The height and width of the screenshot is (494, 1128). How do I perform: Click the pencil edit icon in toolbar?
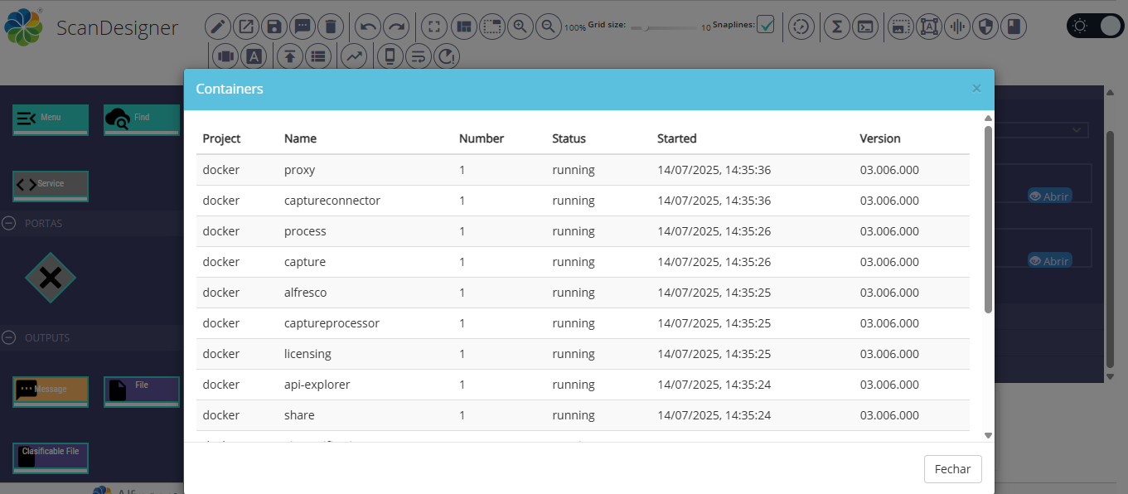(218, 27)
